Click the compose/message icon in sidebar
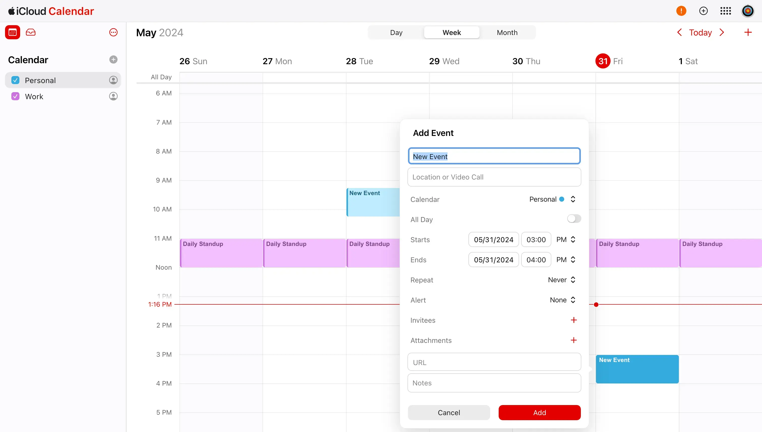This screenshot has width=762, height=432. click(x=31, y=32)
